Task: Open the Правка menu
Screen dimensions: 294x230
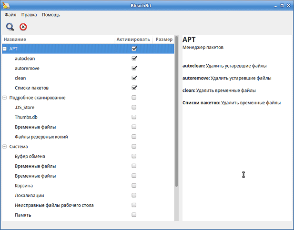Action: 29,15
